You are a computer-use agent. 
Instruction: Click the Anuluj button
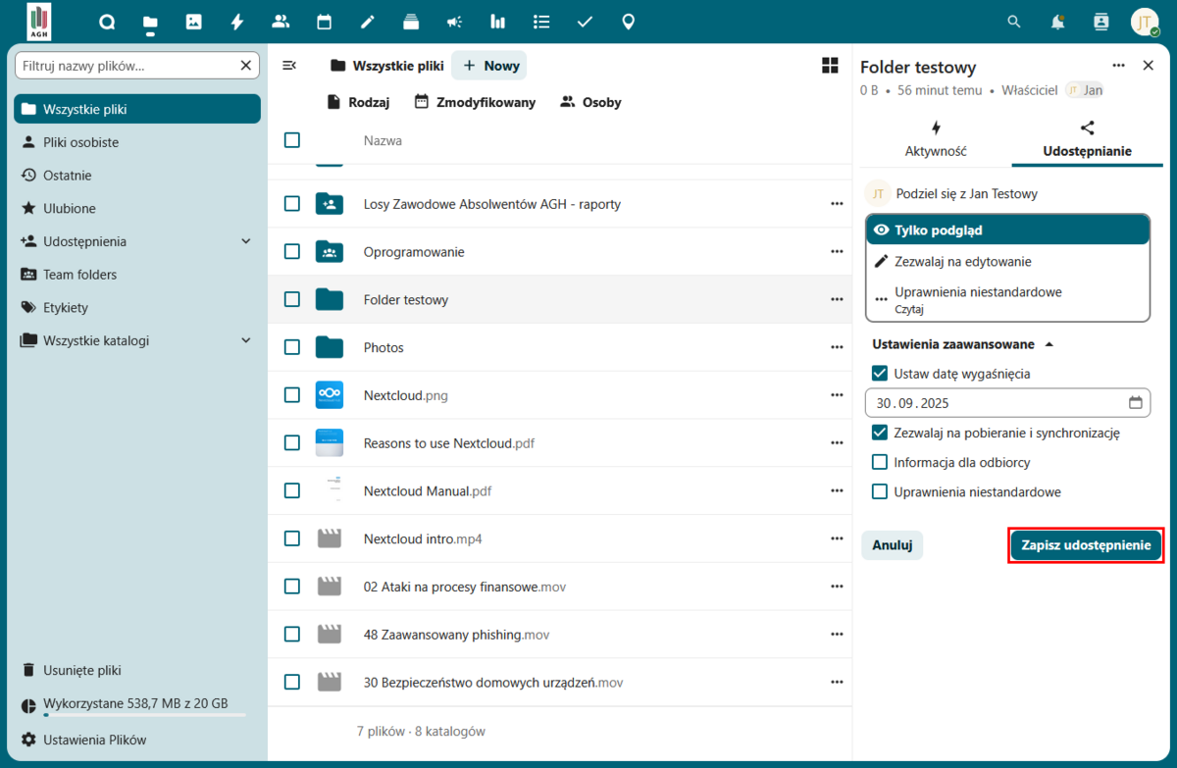pos(893,545)
